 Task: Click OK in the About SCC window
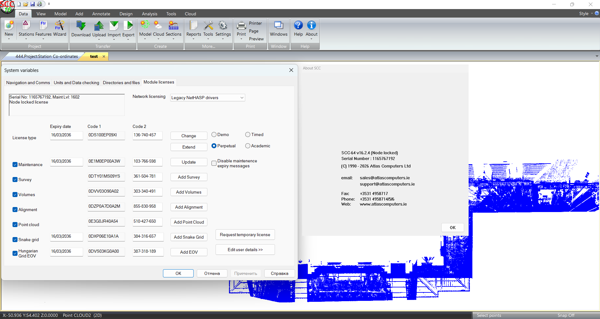(x=453, y=227)
